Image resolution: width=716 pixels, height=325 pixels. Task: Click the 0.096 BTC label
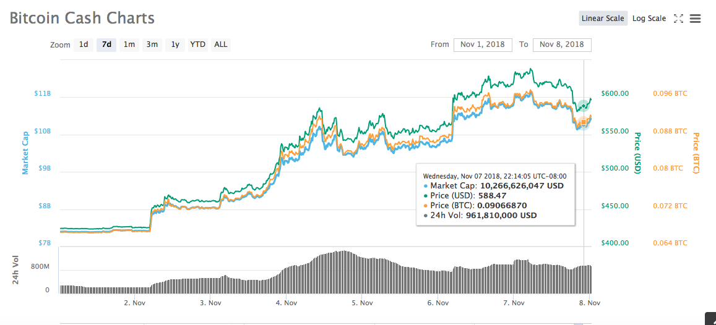670,93
